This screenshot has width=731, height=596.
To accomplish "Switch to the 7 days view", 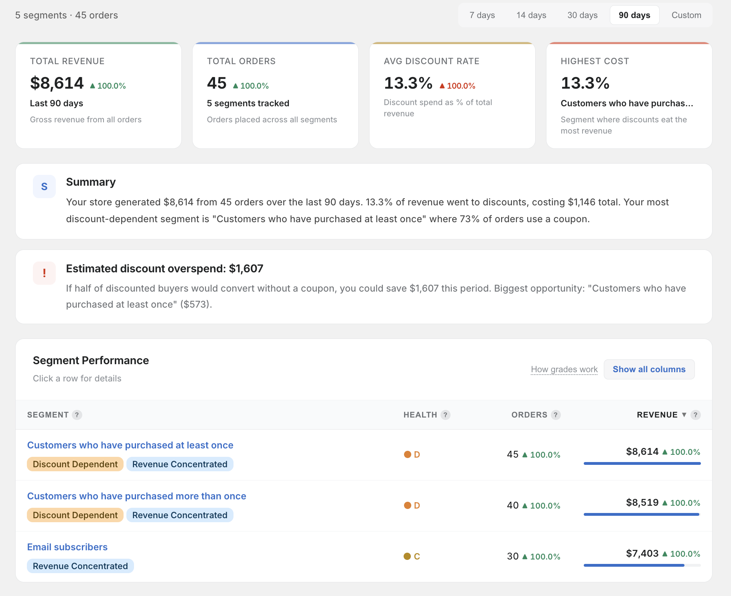I will tap(482, 15).
